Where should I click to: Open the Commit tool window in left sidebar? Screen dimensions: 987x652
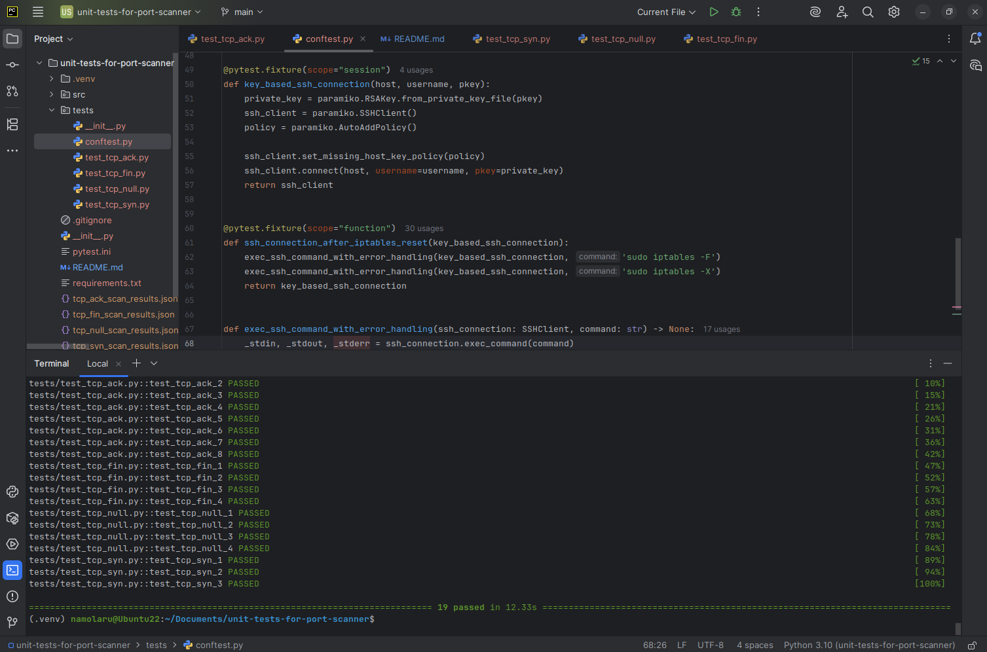(x=12, y=65)
